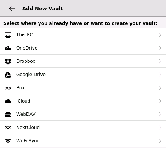Click the Wi-Fi Sync signal icon
166x148 pixels.
[8, 141]
